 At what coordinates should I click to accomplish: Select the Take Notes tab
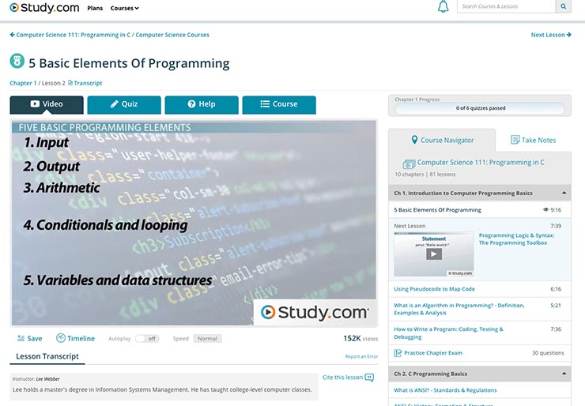pyautogui.click(x=533, y=140)
